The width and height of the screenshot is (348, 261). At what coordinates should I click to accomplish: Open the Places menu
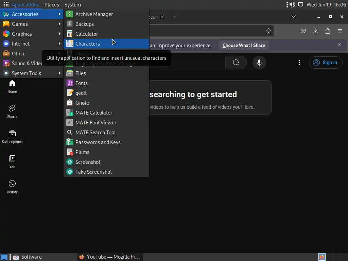(52, 5)
